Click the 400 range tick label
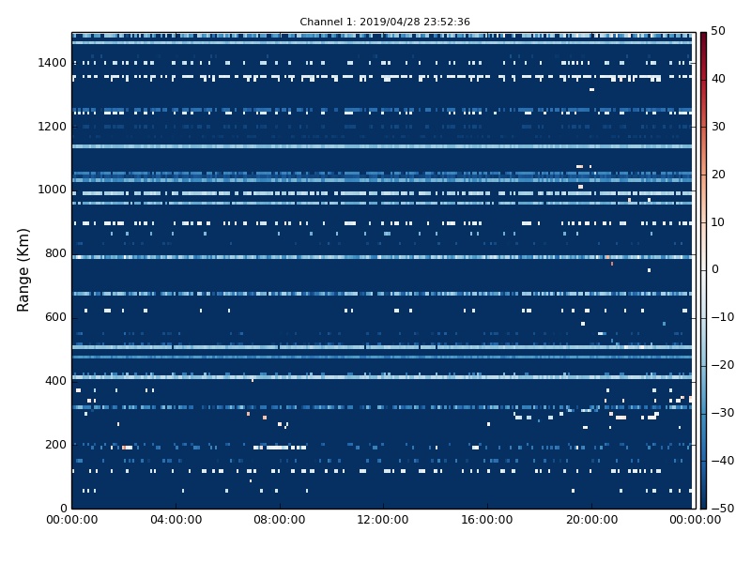The height and width of the screenshot is (563, 751). [x=55, y=381]
